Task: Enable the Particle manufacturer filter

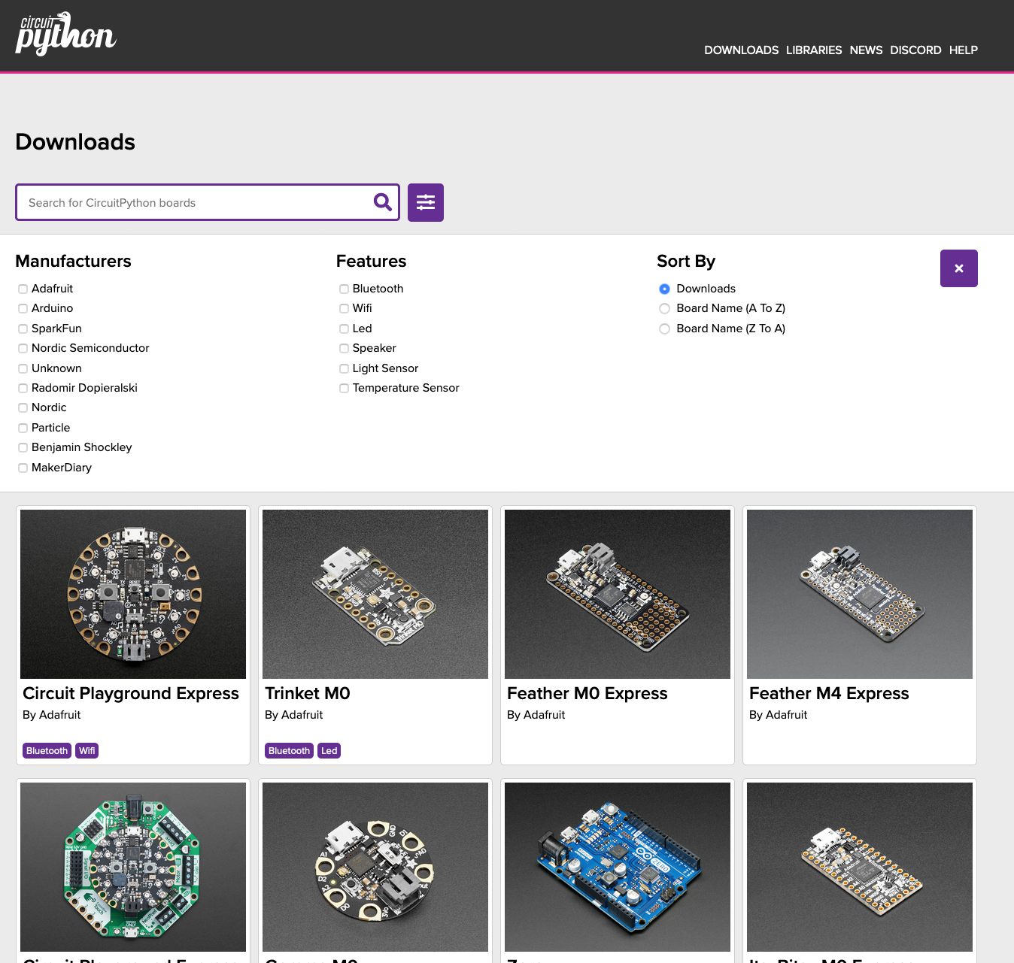Action: tap(23, 428)
